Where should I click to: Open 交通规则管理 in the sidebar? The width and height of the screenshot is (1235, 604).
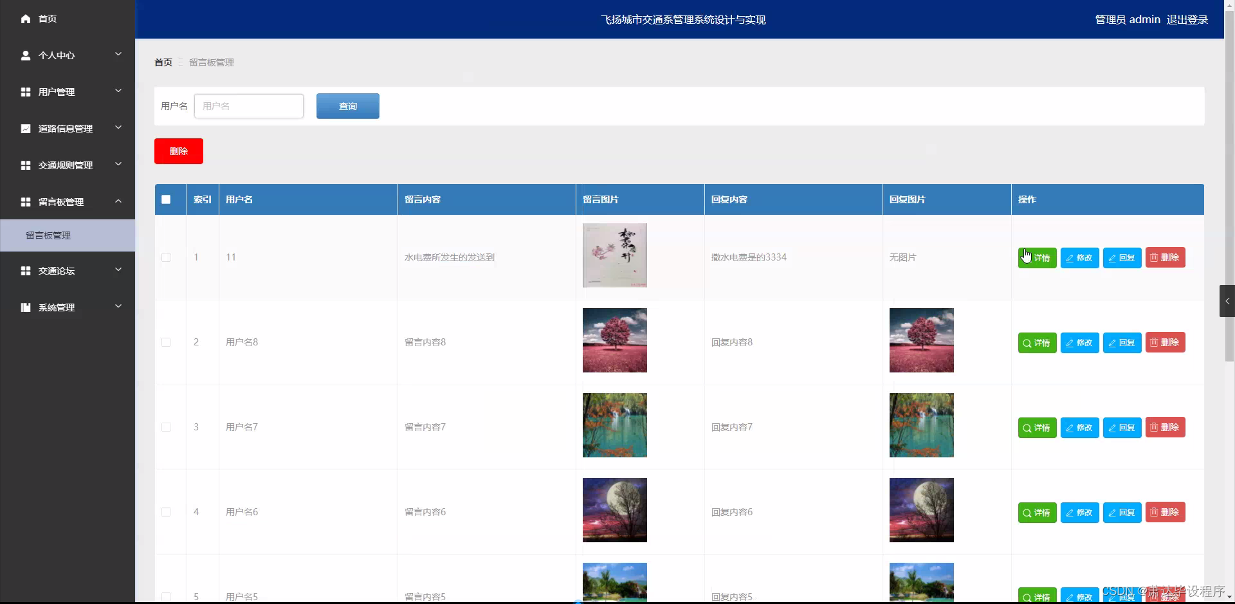click(68, 165)
